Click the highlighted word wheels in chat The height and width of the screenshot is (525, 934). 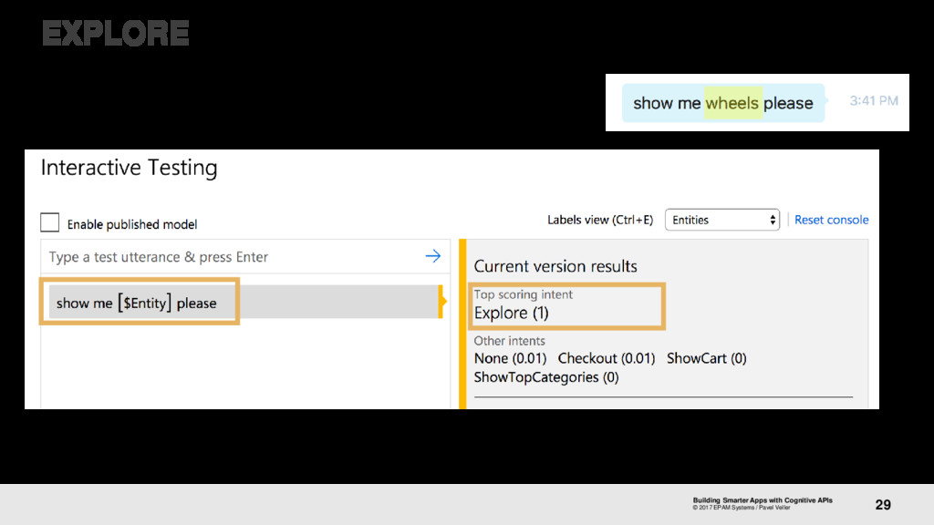[x=732, y=103]
